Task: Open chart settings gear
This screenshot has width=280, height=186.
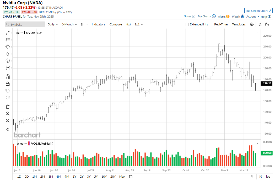Action: tap(252, 24)
